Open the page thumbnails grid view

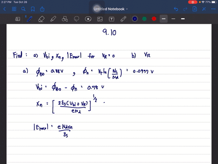[x=14, y=9]
